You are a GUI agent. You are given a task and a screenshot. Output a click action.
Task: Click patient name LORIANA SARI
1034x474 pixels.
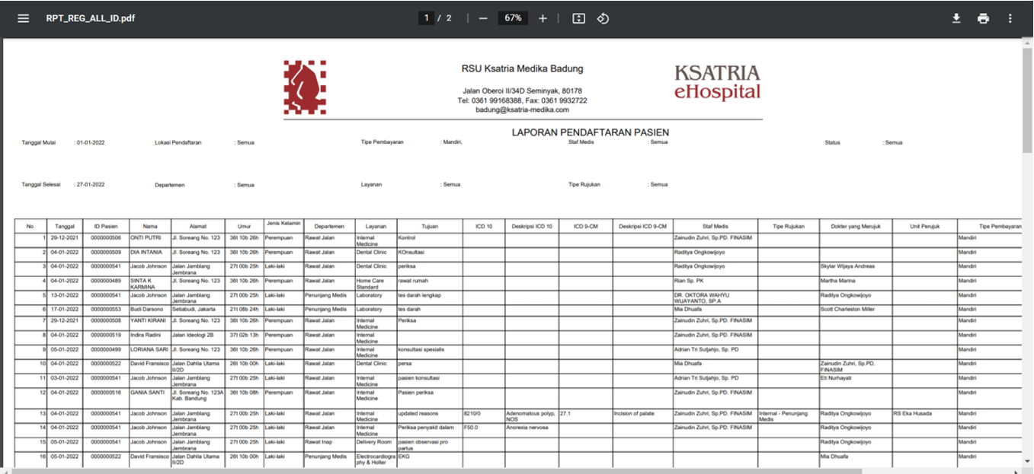pyautogui.click(x=149, y=349)
